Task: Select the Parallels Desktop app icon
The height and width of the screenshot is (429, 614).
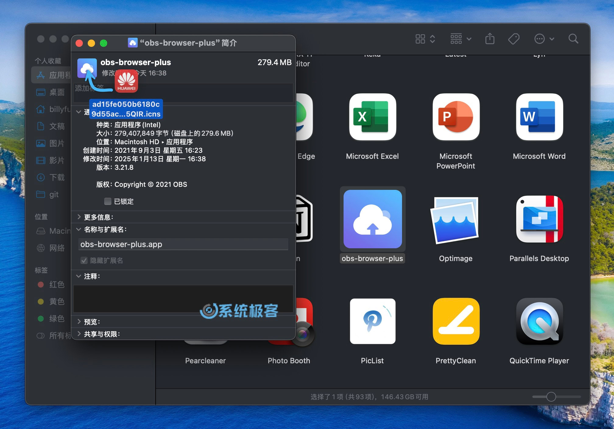Action: (x=539, y=219)
